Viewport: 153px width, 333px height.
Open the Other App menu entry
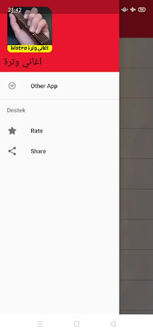pos(60,86)
